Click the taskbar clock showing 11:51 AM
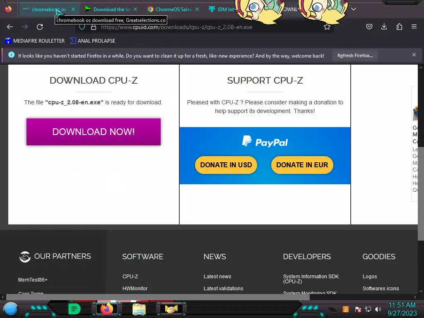 click(x=402, y=309)
